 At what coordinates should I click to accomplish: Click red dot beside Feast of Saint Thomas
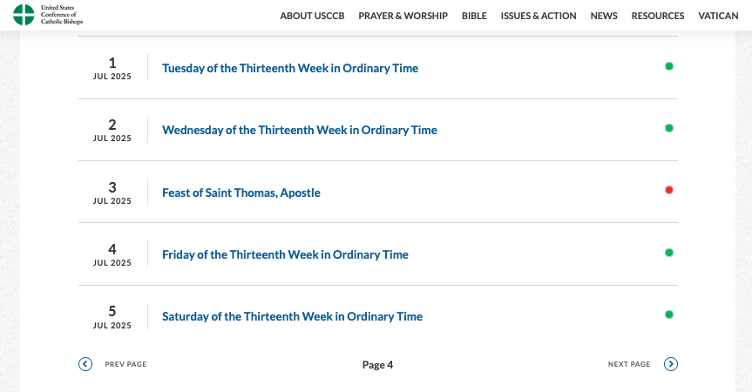tap(669, 190)
